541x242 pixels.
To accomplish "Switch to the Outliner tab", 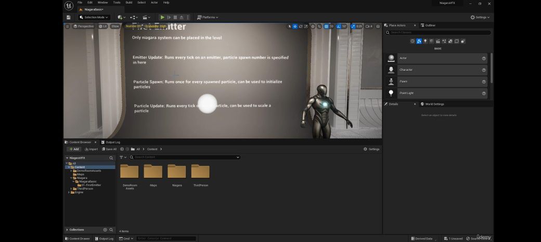I will [x=429, y=25].
